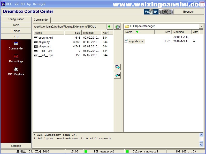Click the 192.168.1.103 status bar address
206x154 pixels.
pos(186,151)
